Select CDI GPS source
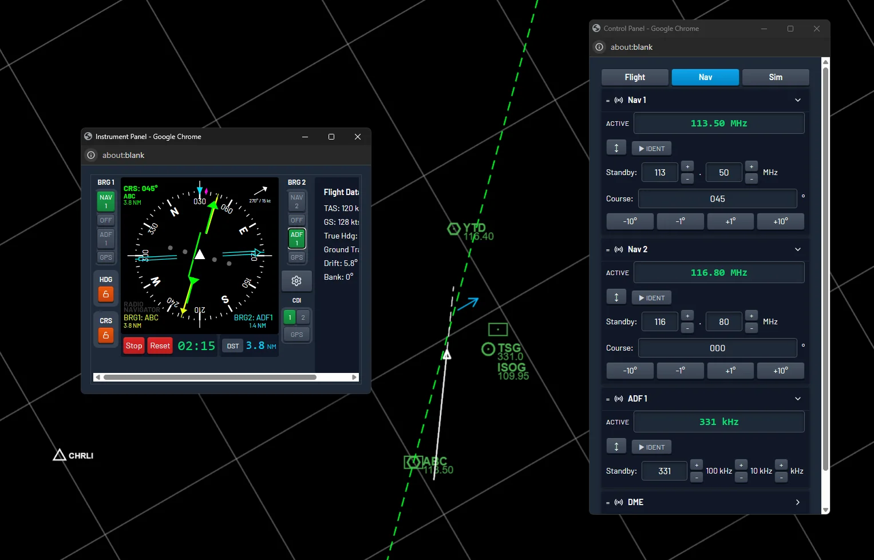 tap(296, 335)
